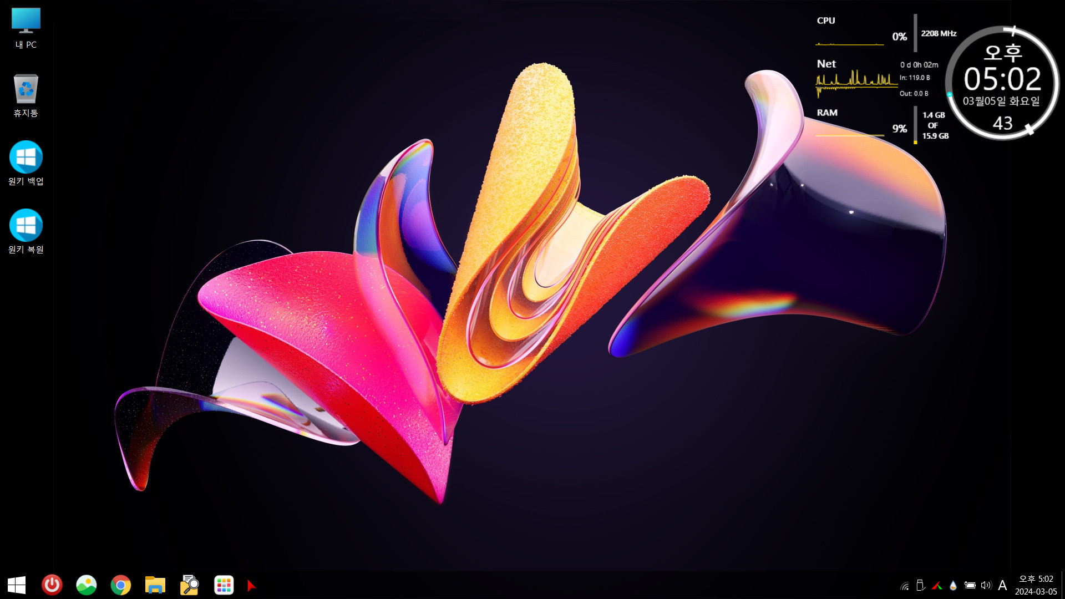
Task: Click the safely remove USB tray icon
Action: coord(921,585)
